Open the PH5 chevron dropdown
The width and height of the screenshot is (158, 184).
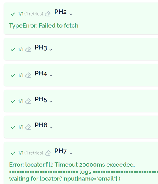click(51, 102)
